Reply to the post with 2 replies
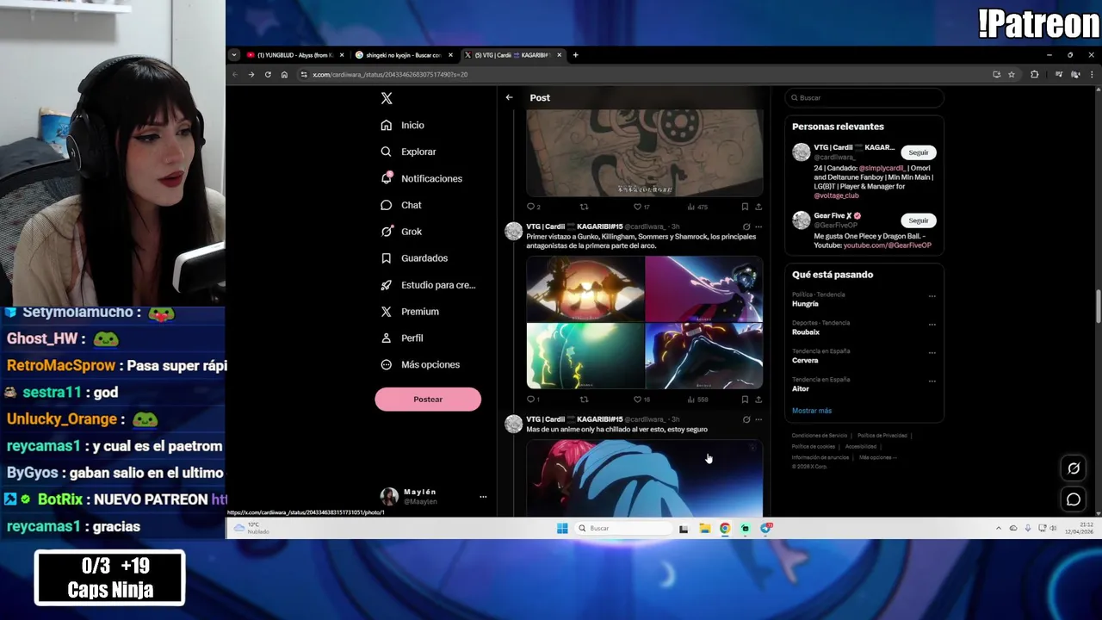 pos(532,207)
